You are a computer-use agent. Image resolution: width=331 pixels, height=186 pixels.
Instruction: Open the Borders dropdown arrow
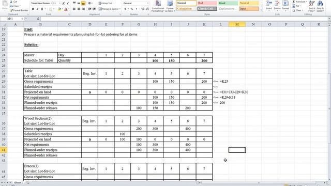(x=53, y=9)
